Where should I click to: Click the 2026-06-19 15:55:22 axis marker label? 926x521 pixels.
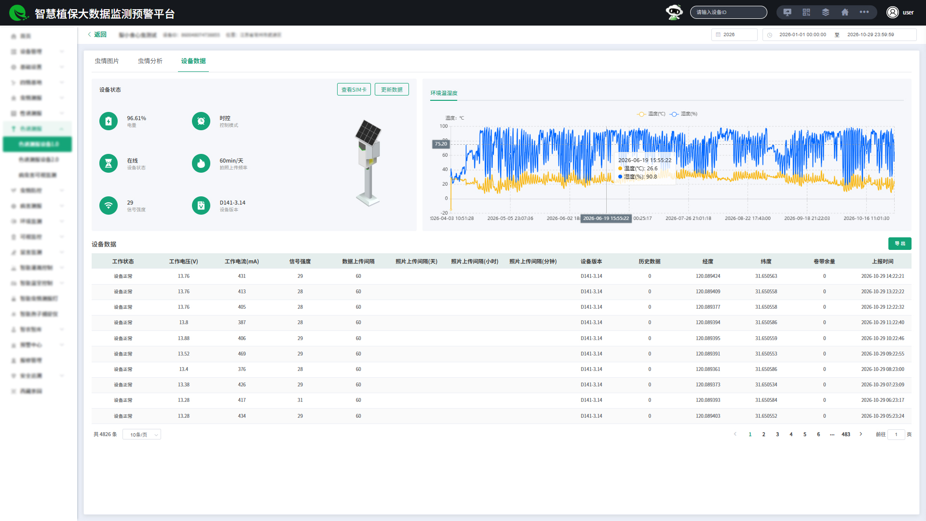tap(606, 219)
